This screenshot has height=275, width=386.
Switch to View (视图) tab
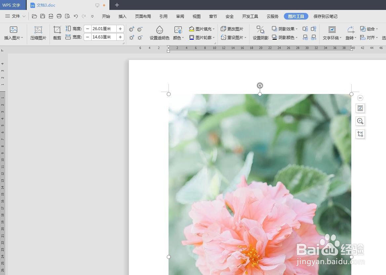pyautogui.click(x=196, y=16)
